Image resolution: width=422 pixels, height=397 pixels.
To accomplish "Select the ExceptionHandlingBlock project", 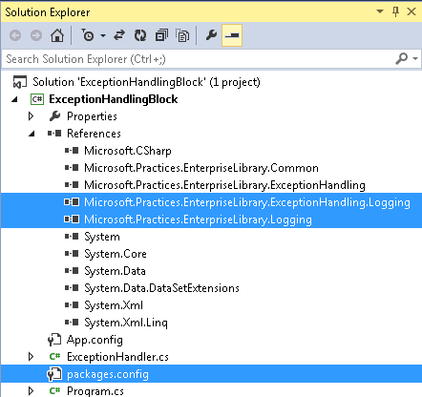I will point(114,99).
